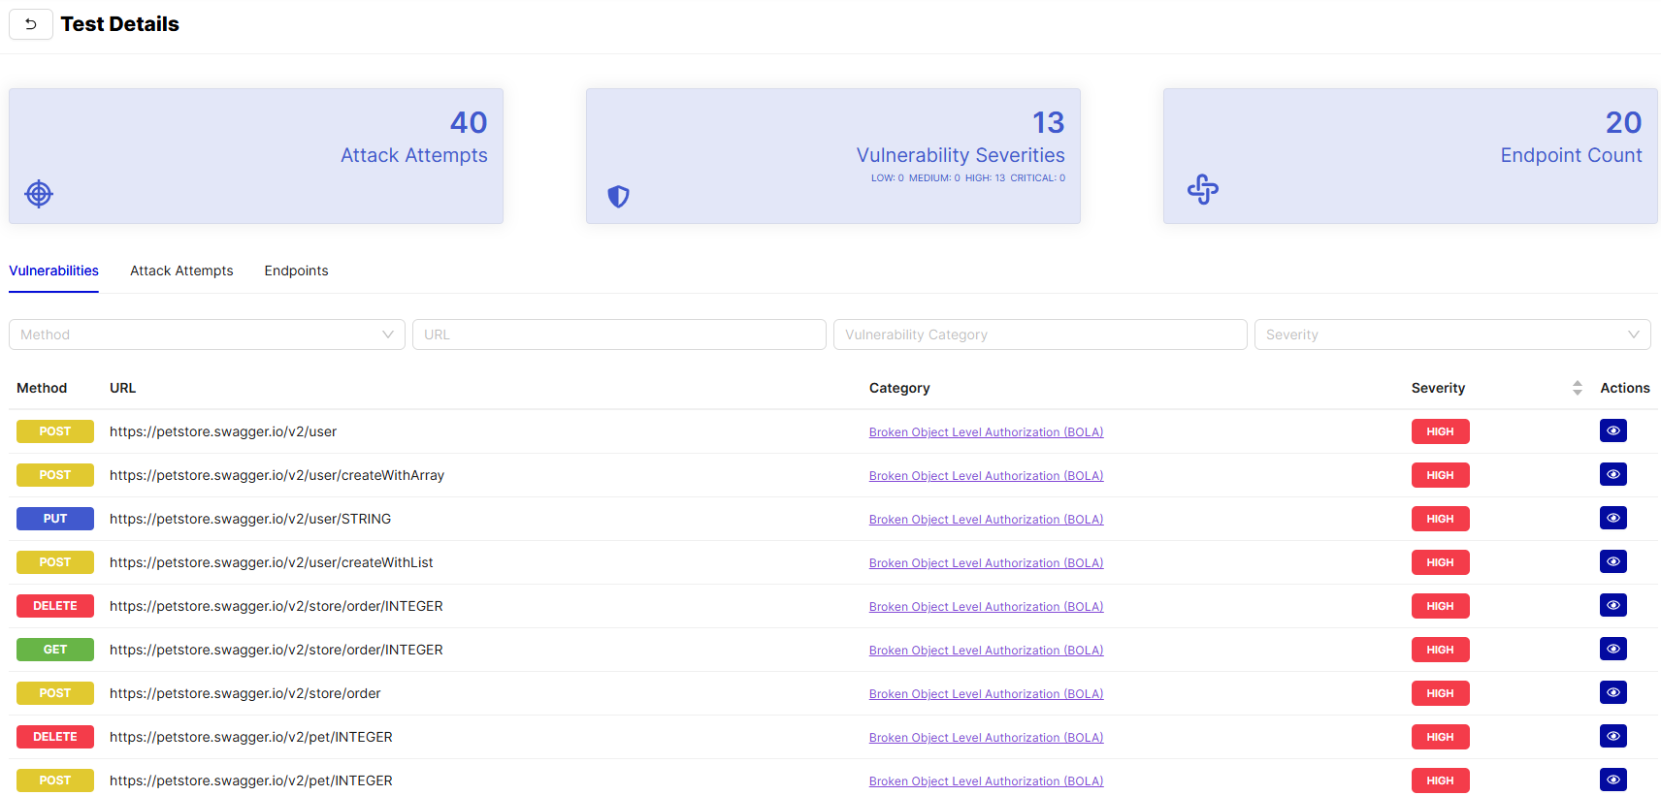This screenshot has height=796, width=1661.
Task: Open eye icon for PUT /v2/user/STRING row
Action: [1612, 519]
